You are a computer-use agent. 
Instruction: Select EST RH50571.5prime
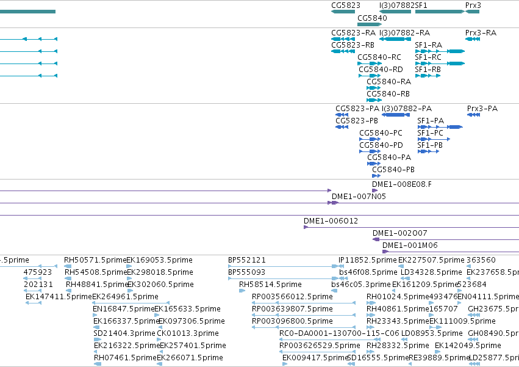pos(68,266)
